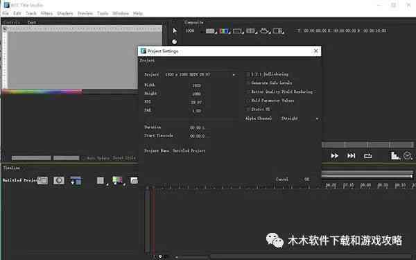The height and width of the screenshot is (260, 416).
Task: Click the last layout icon in Composite toolbar
Action: click(x=278, y=31)
